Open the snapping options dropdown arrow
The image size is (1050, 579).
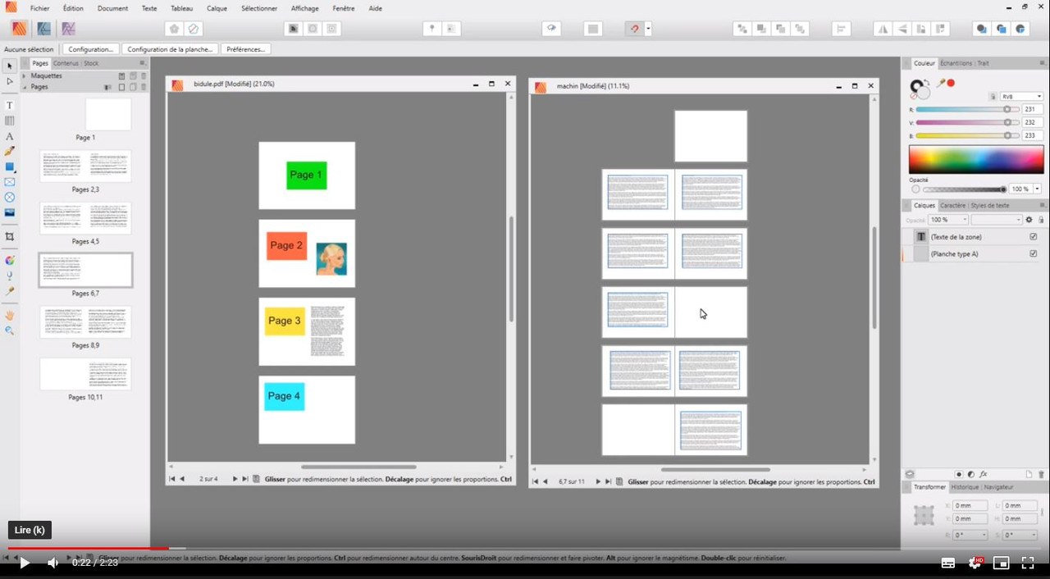648,29
